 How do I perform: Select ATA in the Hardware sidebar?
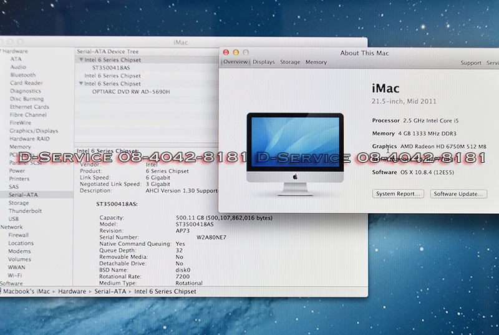(16, 59)
